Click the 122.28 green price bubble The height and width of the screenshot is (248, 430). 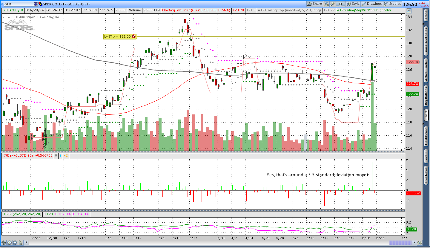(x=412, y=94)
